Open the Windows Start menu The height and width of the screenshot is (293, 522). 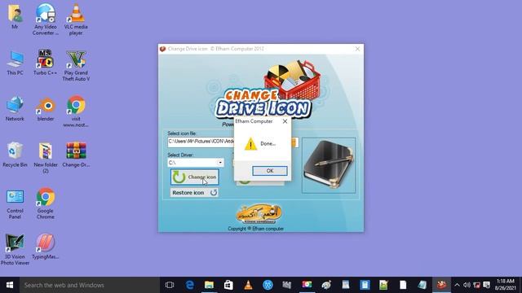pyautogui.click(x=10, y=285)
